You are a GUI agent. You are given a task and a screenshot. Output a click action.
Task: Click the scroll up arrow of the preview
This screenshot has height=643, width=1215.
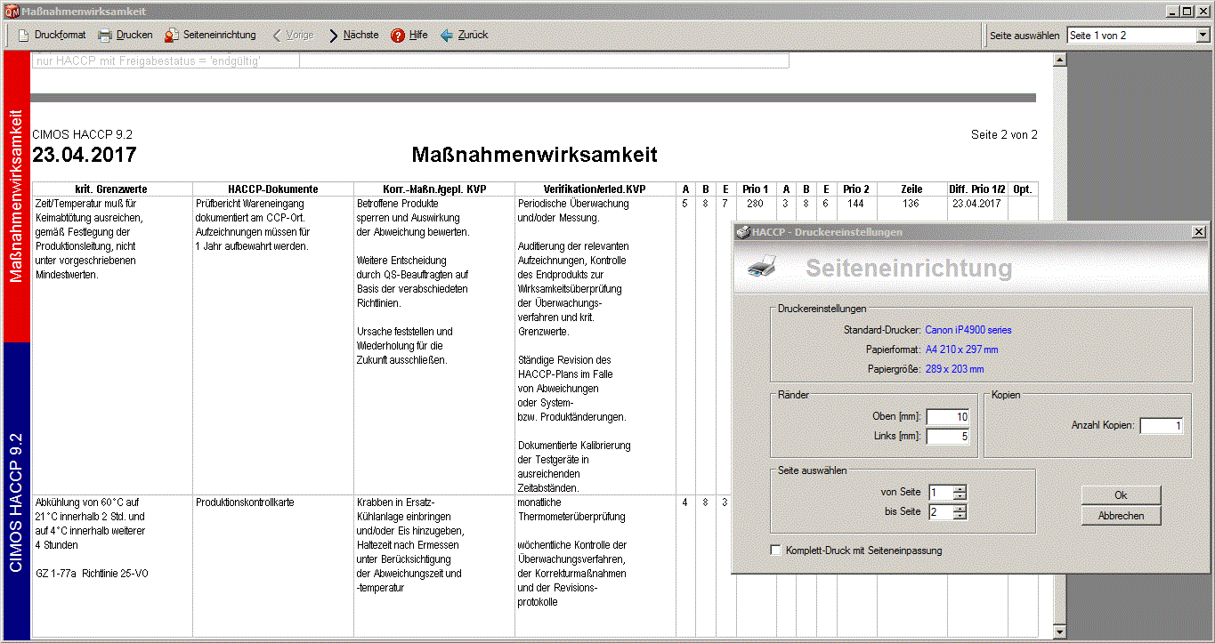tap(1059, 60)
